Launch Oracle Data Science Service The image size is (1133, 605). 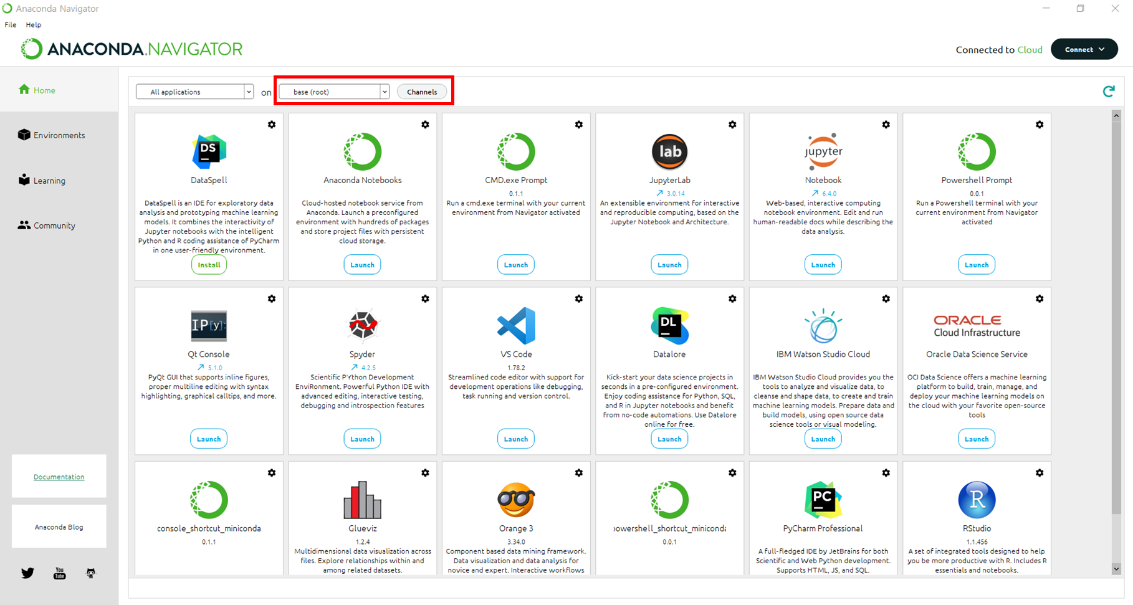(x=977, y=439)
